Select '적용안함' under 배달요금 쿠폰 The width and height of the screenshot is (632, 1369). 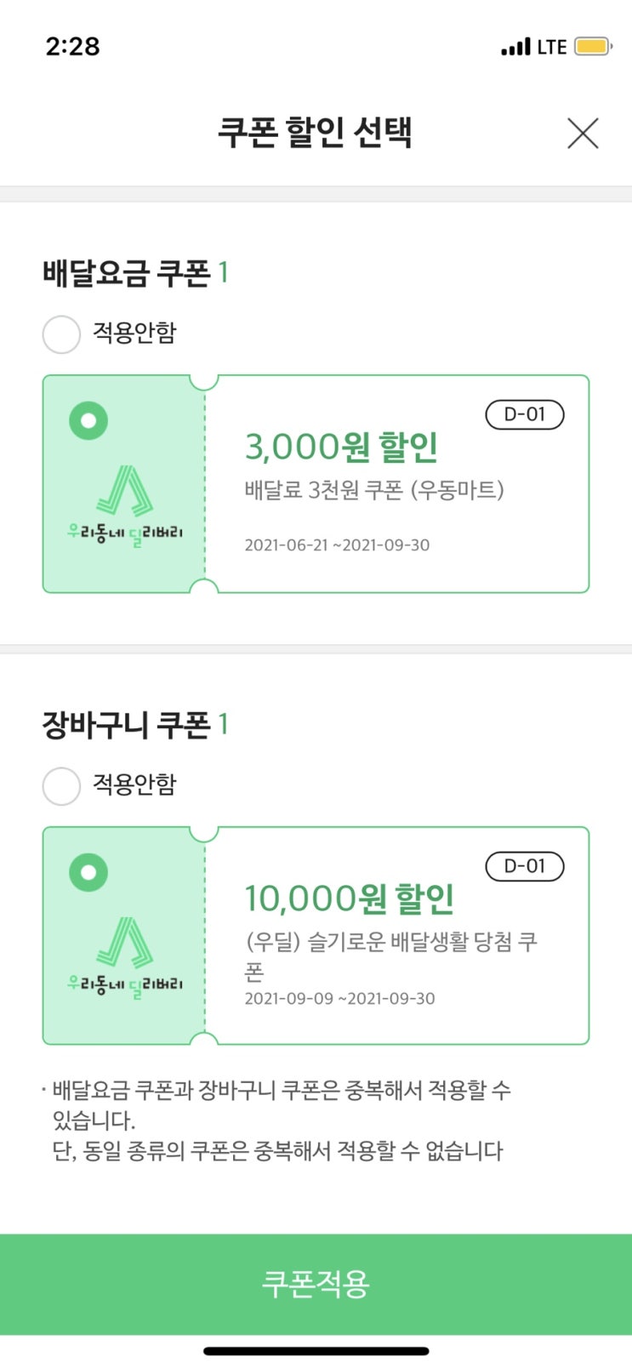point(61,334)
